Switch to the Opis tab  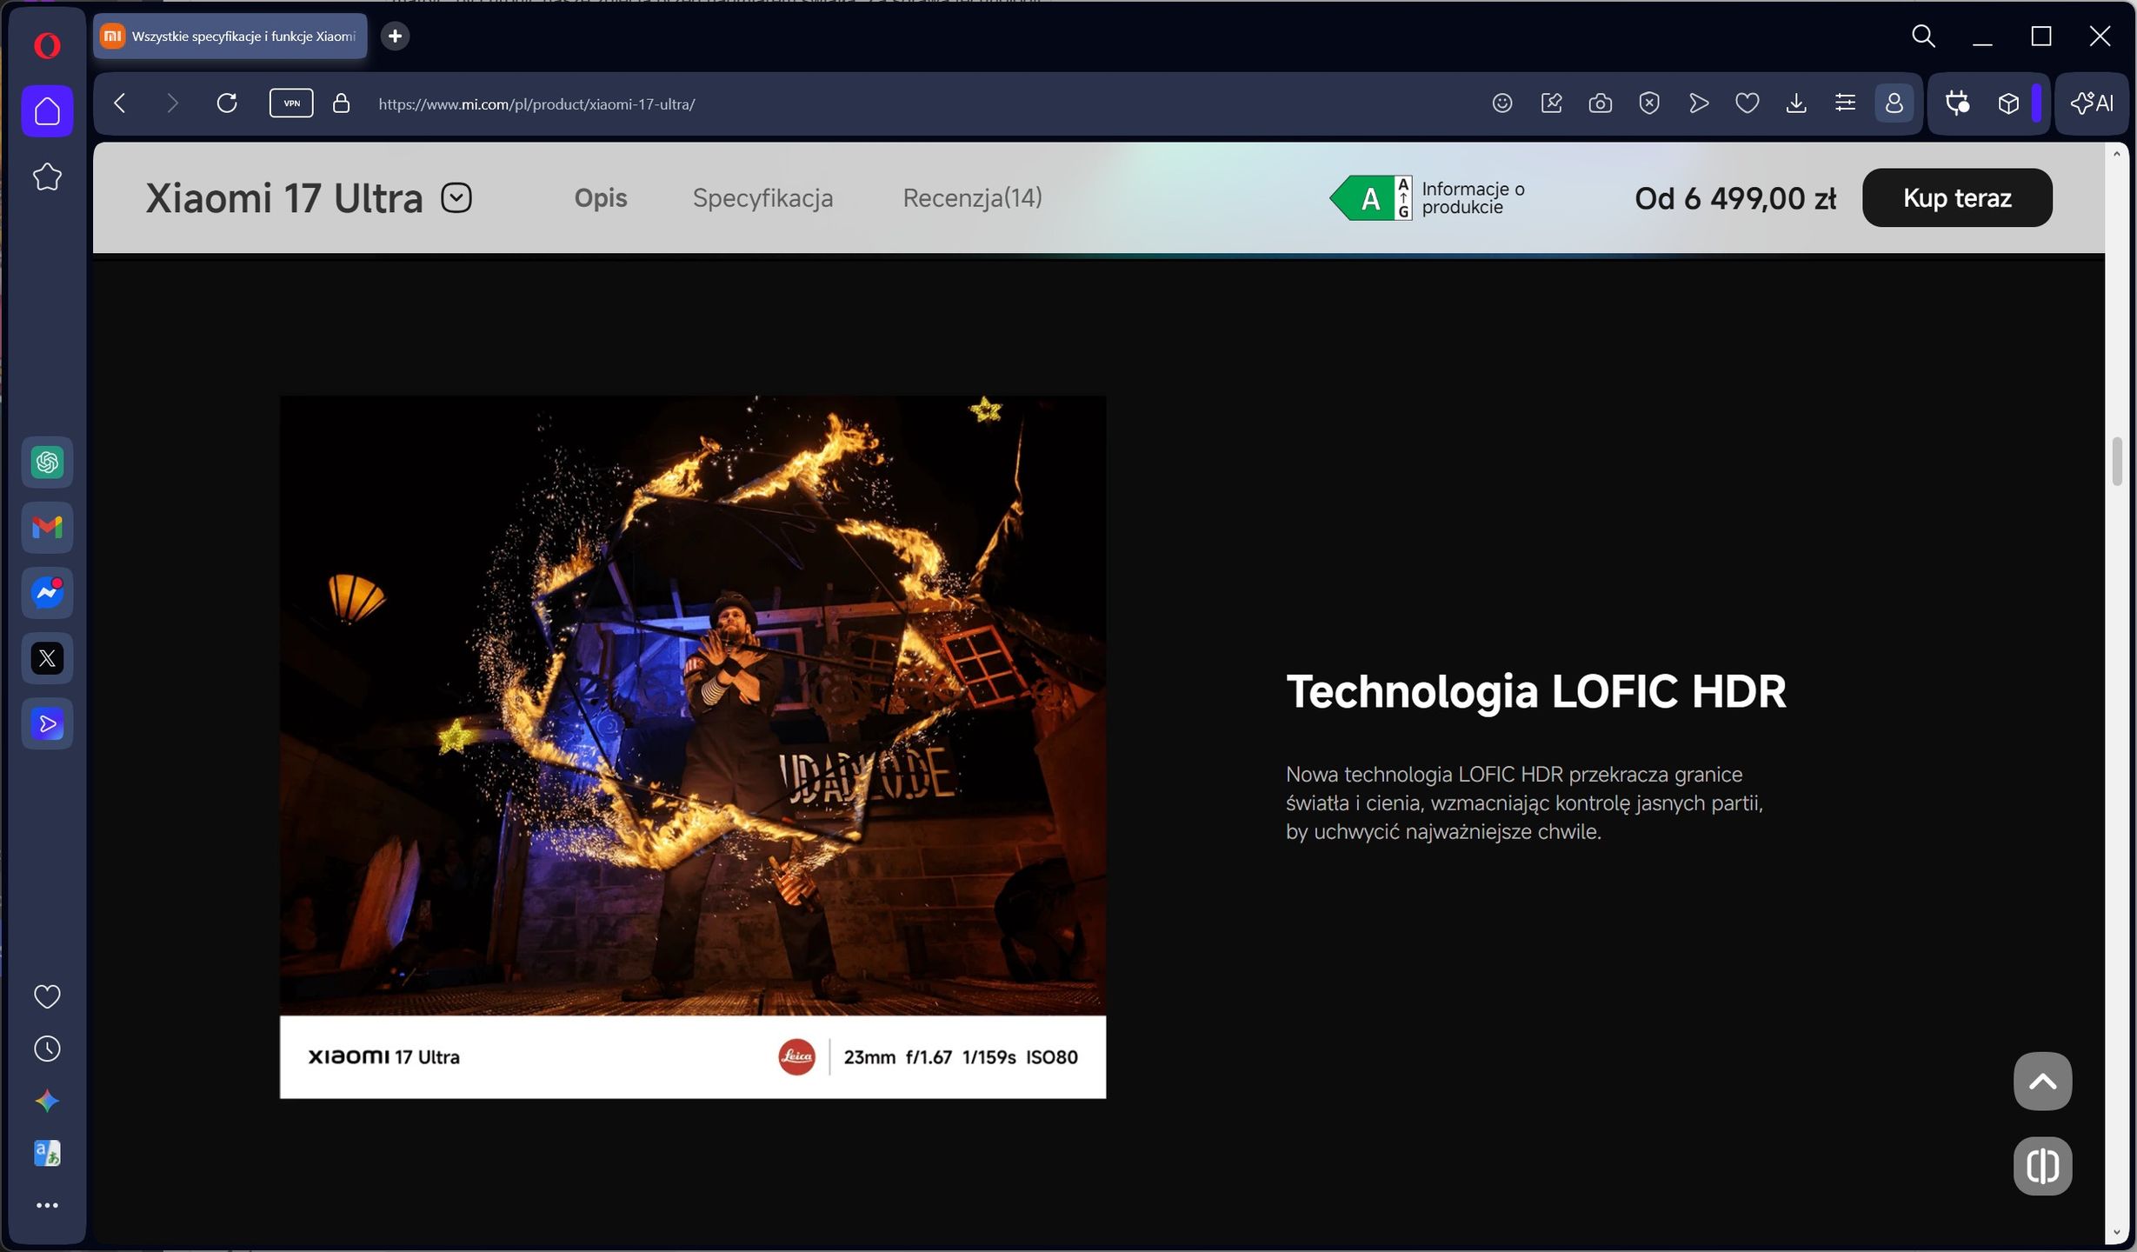click(601, 197)
